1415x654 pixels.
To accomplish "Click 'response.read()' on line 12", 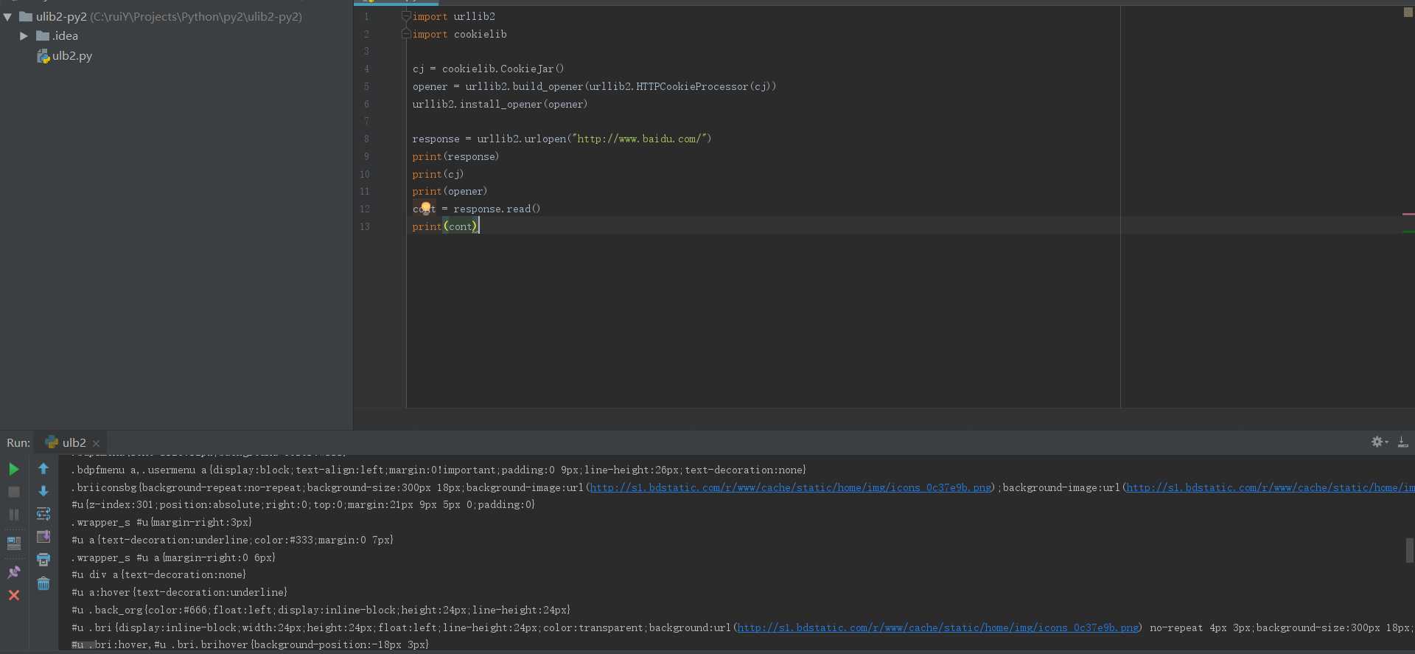I will [x=497, y=209].
